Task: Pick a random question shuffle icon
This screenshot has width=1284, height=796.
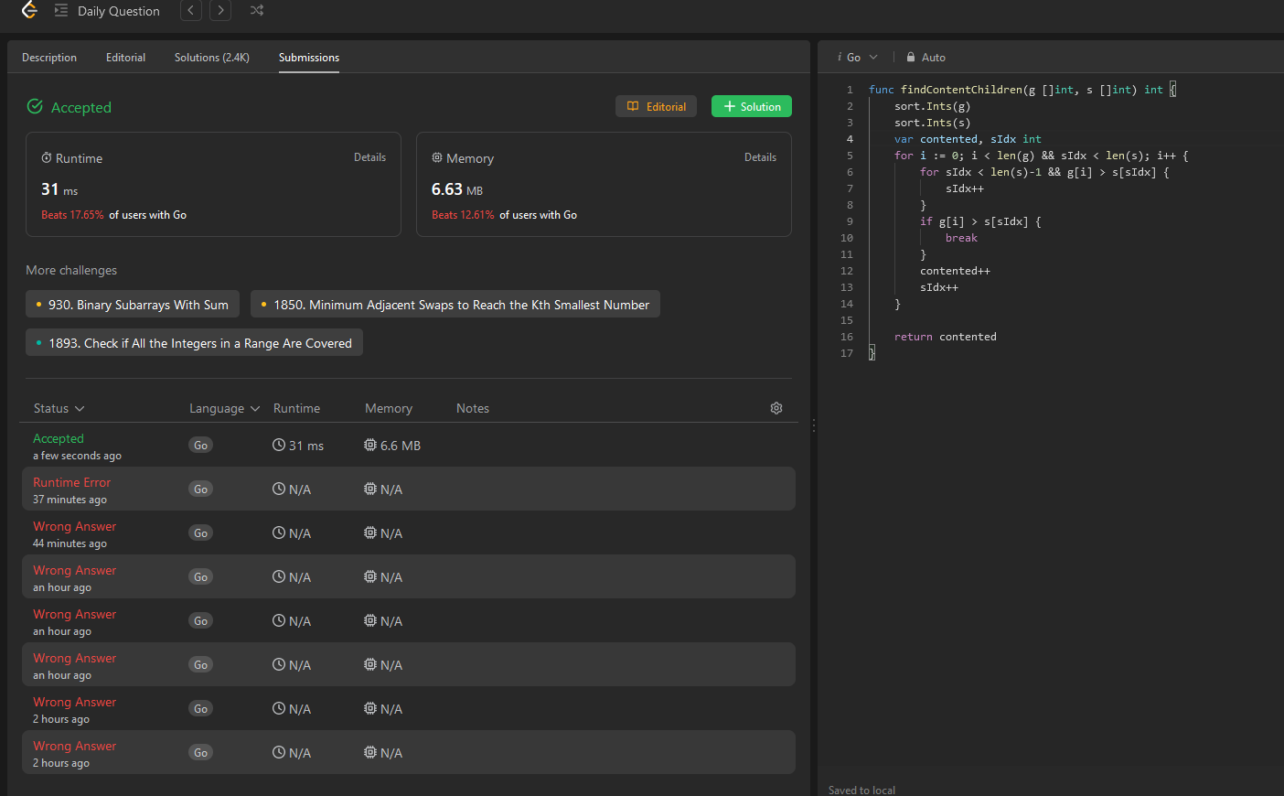Action: pyautogui.click(x=257, y=11)
